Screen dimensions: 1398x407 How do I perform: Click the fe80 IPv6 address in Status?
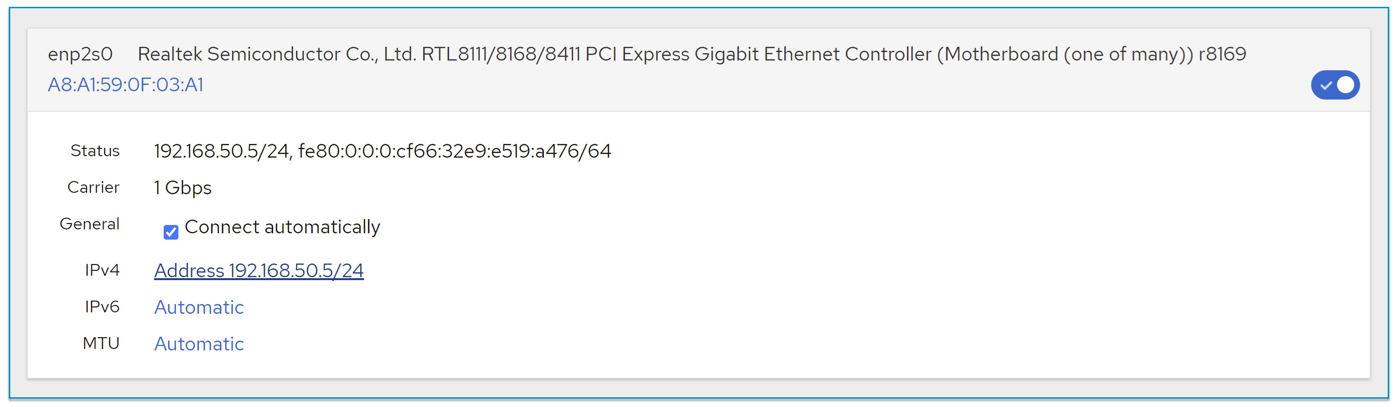(455, 151)
